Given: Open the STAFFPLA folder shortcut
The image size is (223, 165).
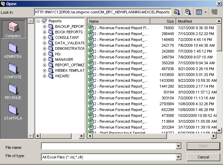Looking at the screenshot, I should (13, 112).
